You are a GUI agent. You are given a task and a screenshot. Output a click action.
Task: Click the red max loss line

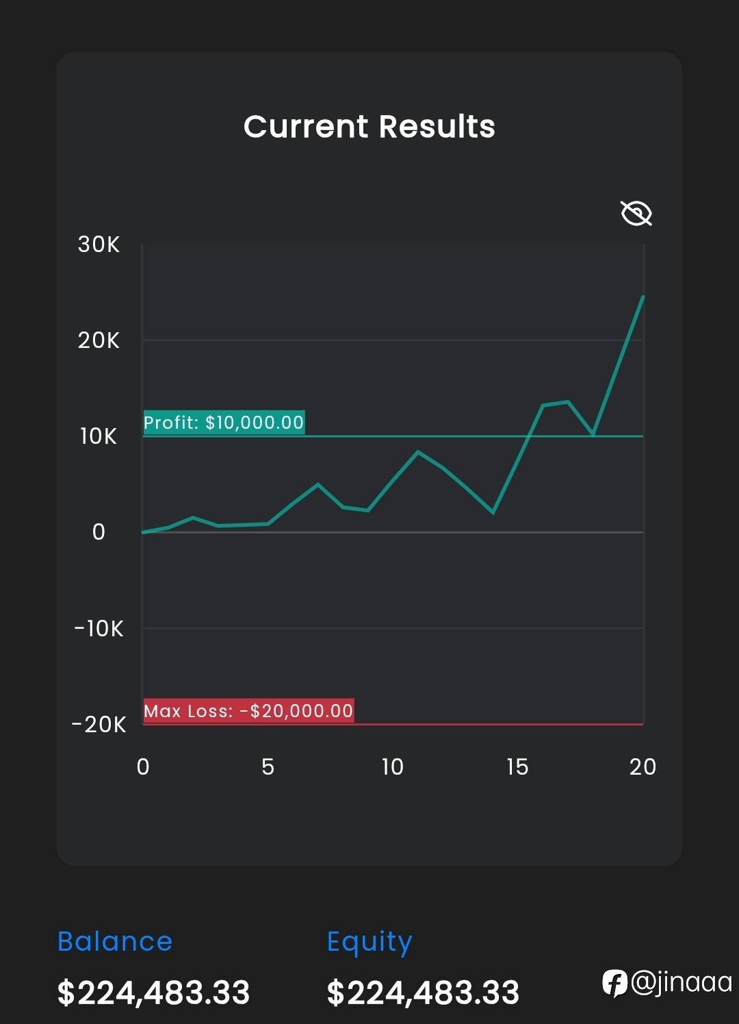click(393, 724)
